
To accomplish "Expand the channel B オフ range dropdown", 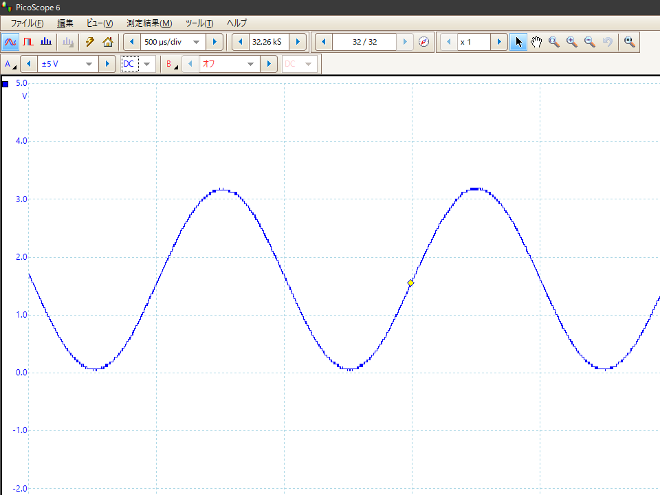I will coord(250,64).
